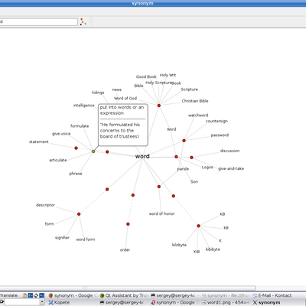Screen dimensions: 306x306
Task: Click red node linking discussion and give-and-take
Action: [x=191, y=158]
